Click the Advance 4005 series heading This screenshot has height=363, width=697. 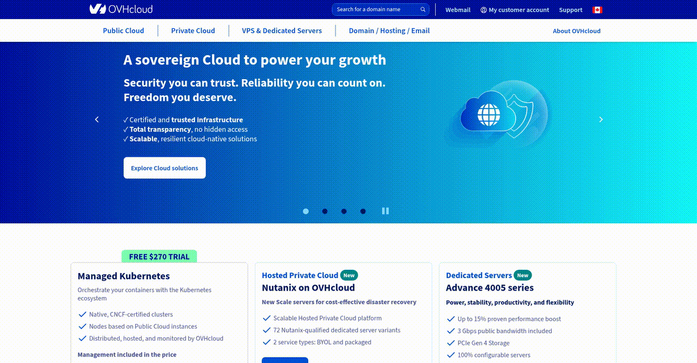tap(490, 287)
